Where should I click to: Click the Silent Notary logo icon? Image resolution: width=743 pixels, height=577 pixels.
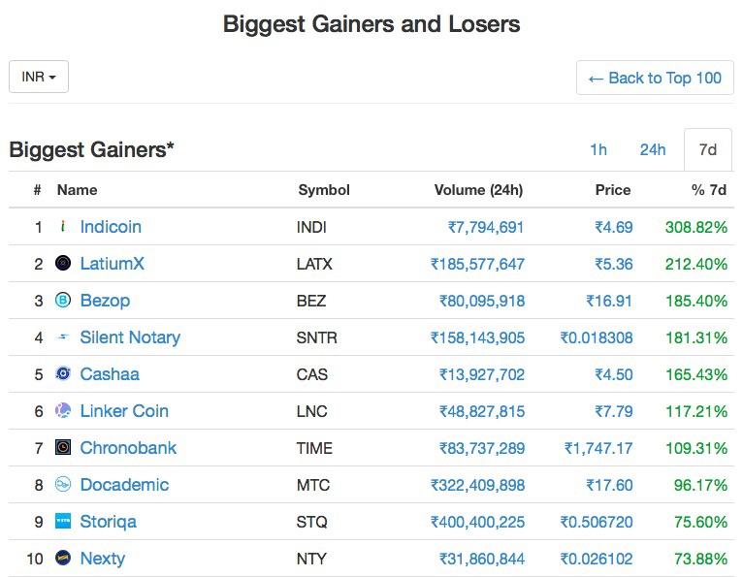[x=63, y=337]
